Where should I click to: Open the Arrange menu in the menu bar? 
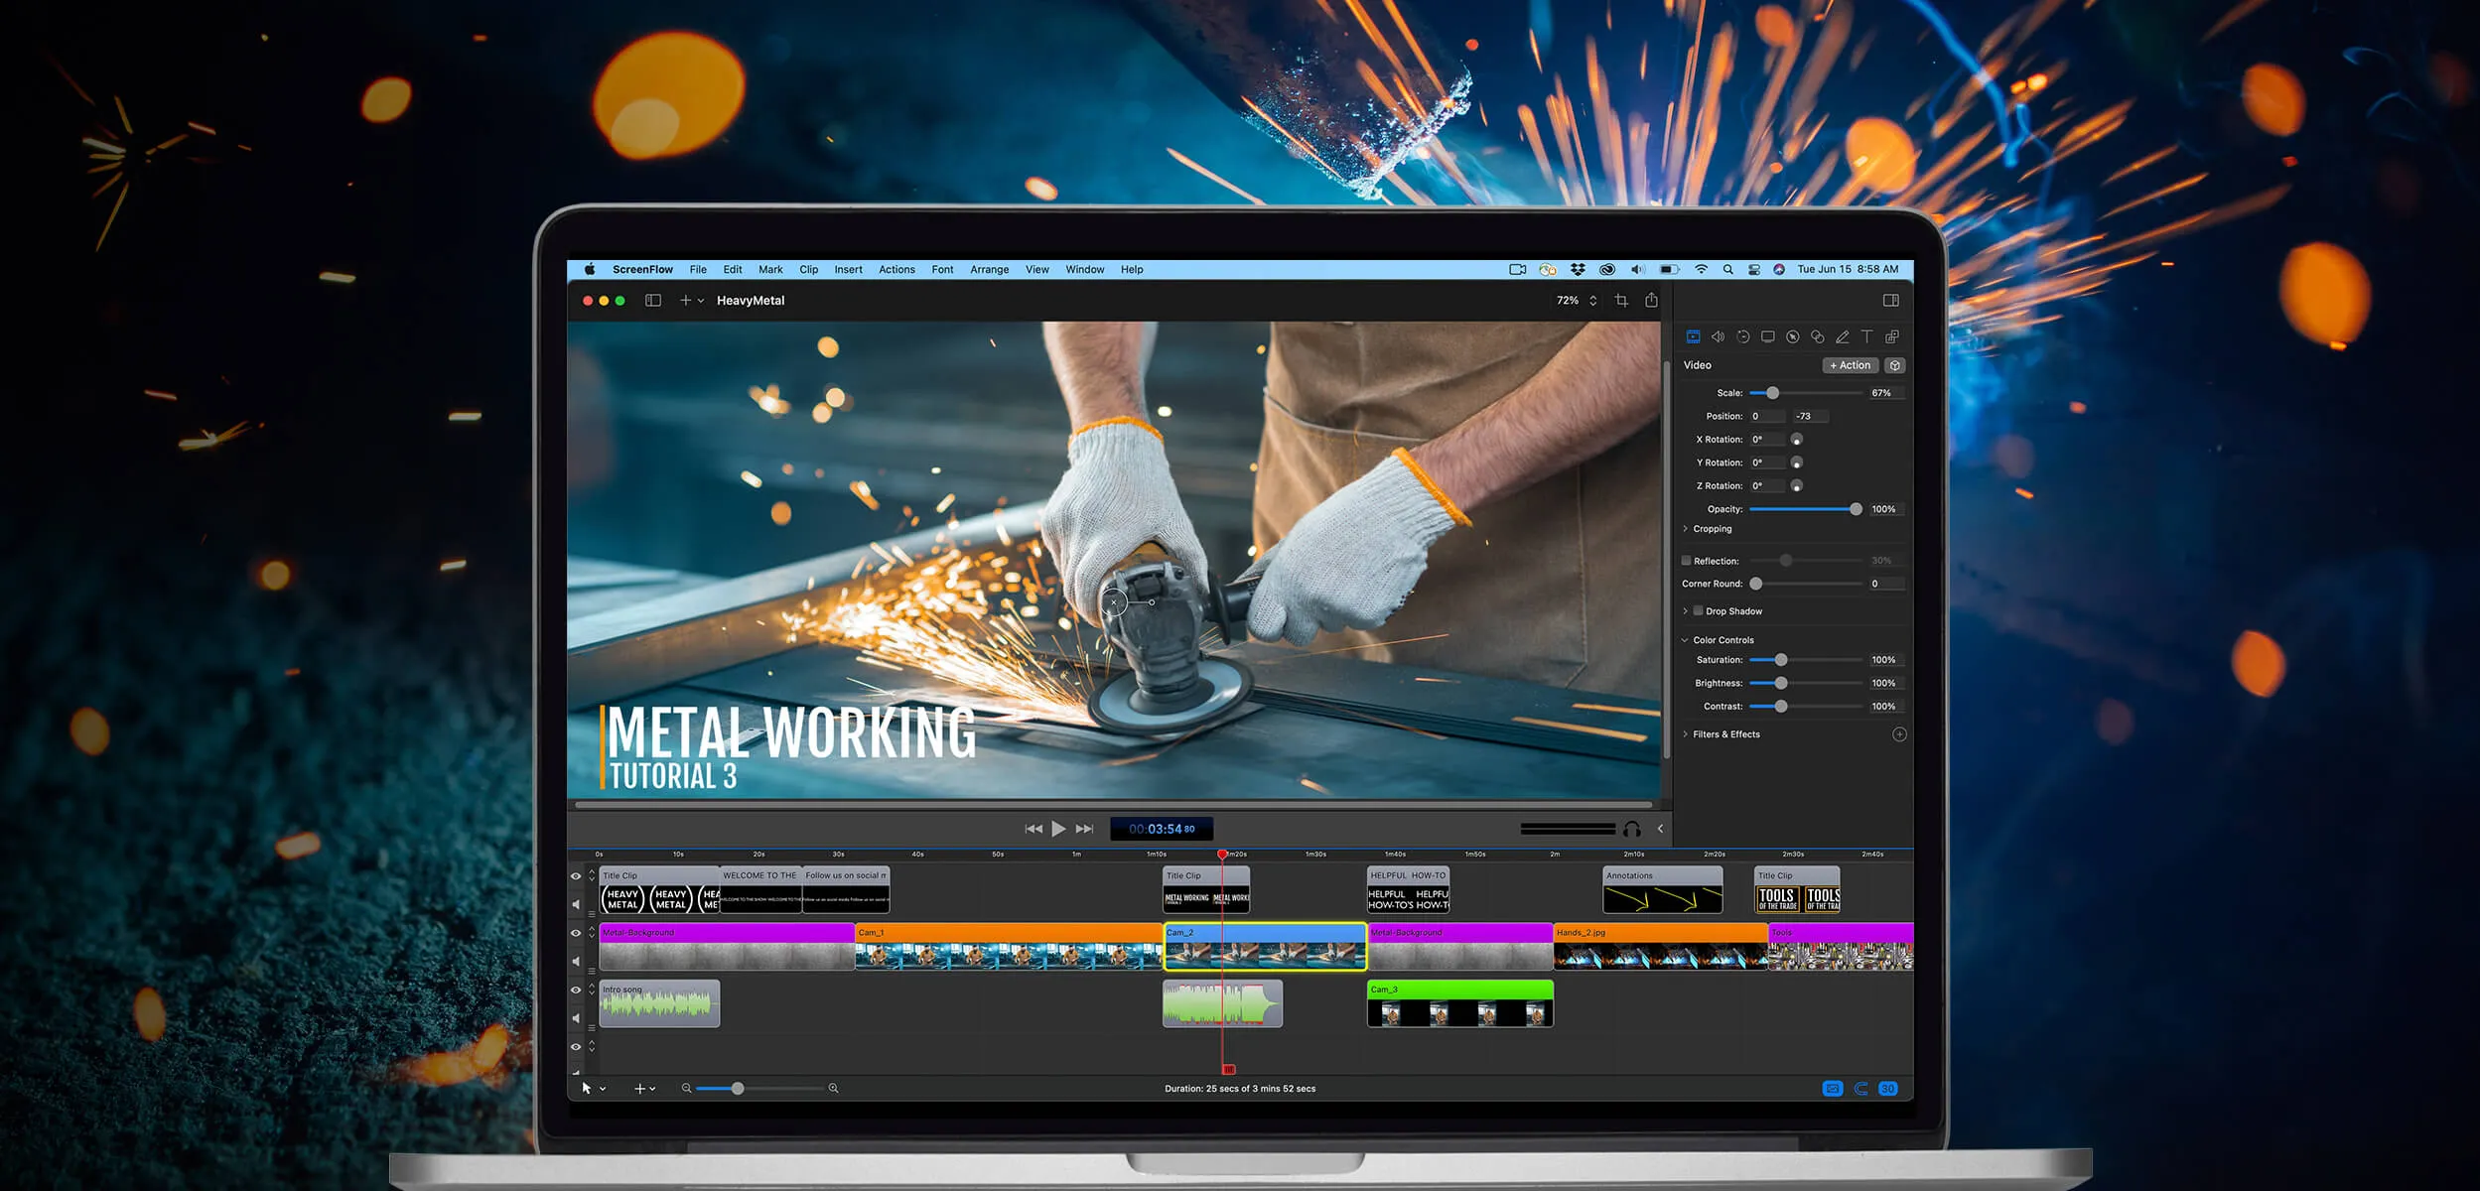click(989, 269)
